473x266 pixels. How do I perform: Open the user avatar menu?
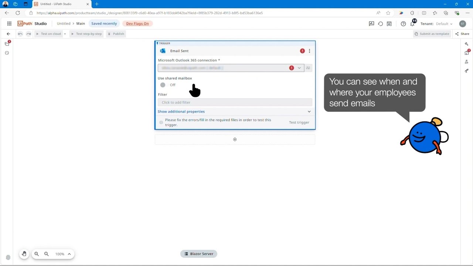click(463, 24)
